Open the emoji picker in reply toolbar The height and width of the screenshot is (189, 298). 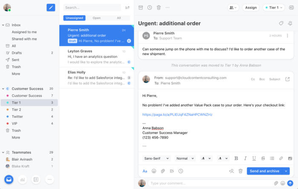(154, 171)
